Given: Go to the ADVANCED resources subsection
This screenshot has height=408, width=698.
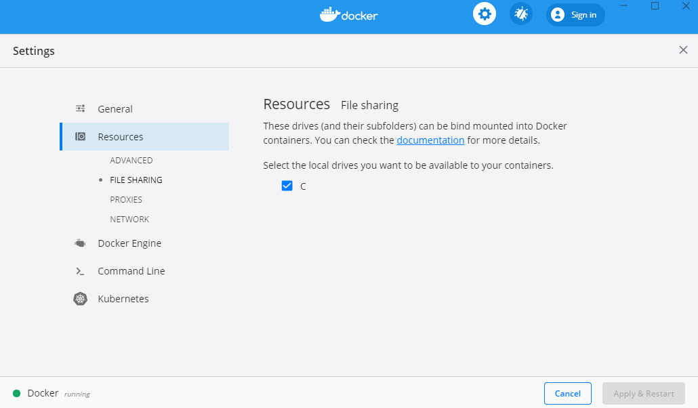Looking at the screenshot, I should coord(131,161).
